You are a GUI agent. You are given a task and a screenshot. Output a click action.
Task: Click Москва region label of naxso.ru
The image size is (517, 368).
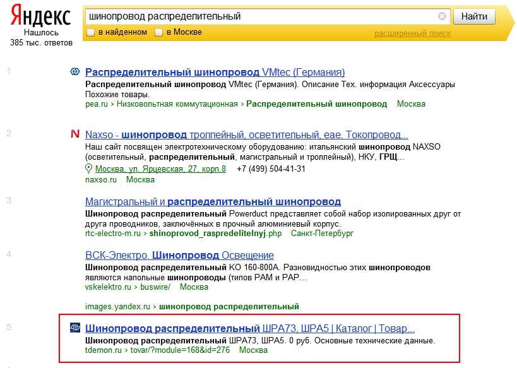coord(141,180)
